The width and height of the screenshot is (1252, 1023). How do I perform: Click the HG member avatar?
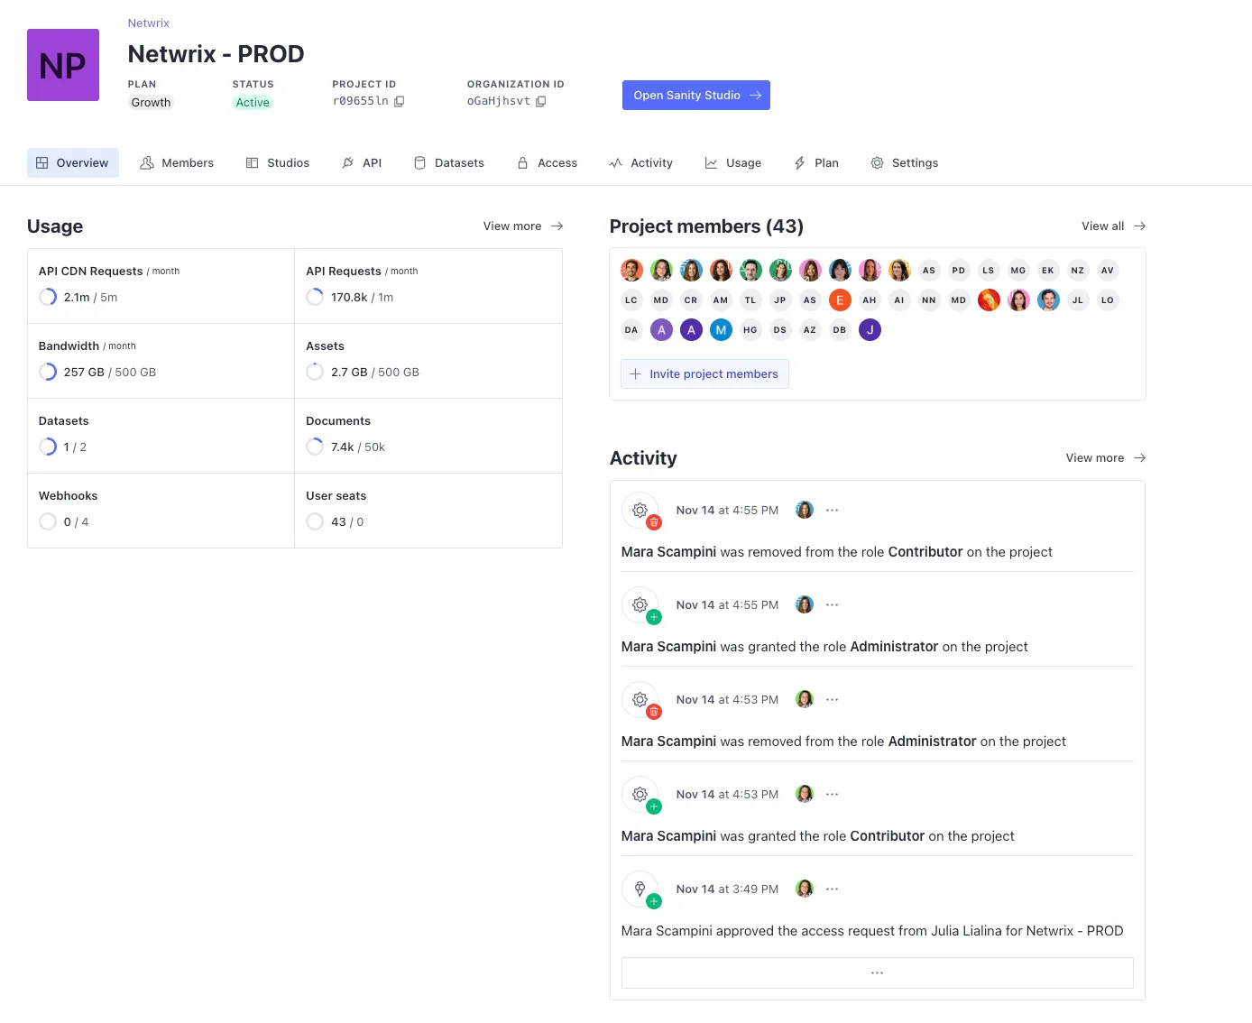pyautogui.click(x=750, y=330)
